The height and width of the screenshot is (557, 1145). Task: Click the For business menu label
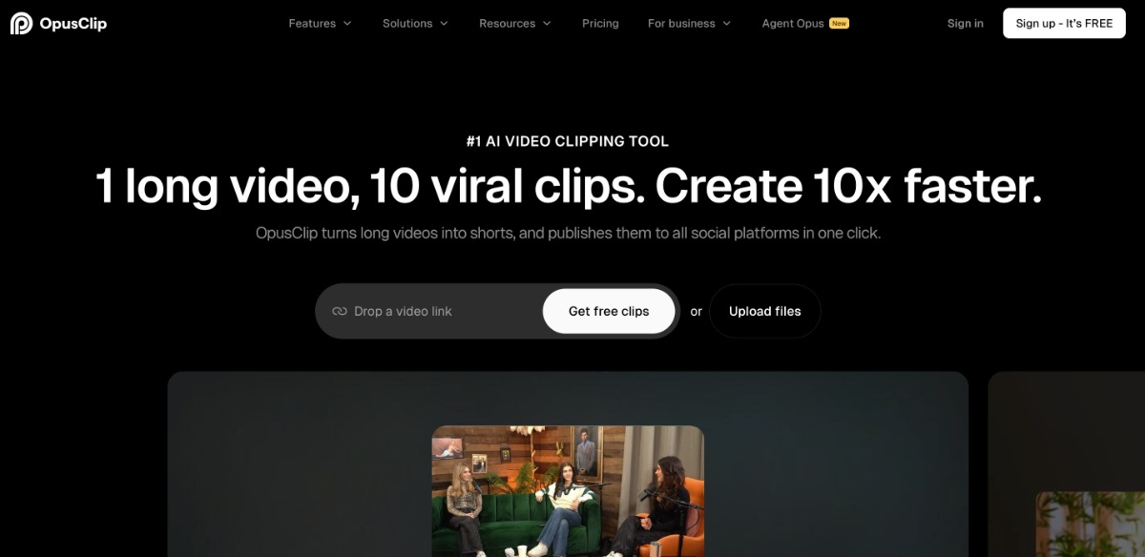click(x=682, y=23)
